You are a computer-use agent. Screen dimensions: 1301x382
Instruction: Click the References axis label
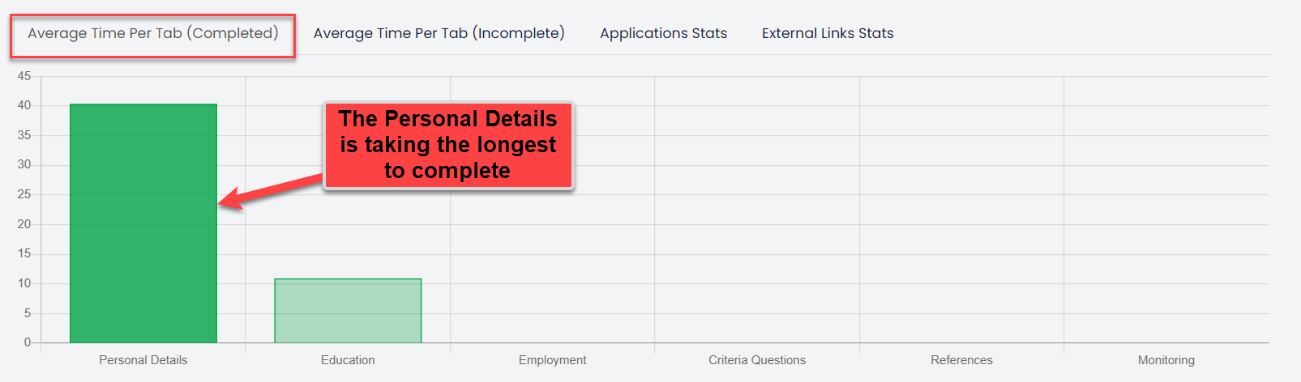click(x=961, y=360)
